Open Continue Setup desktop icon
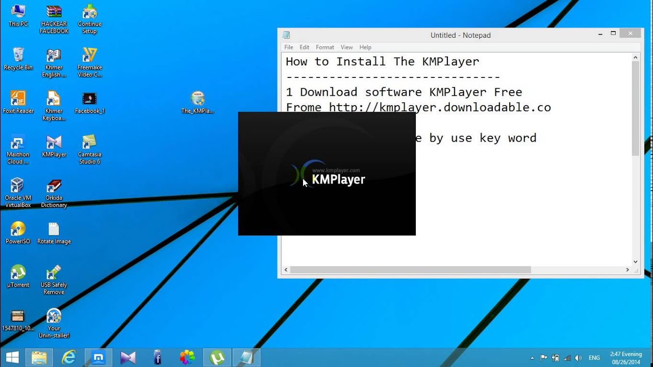The image size is (653, 367). (89, 19)
